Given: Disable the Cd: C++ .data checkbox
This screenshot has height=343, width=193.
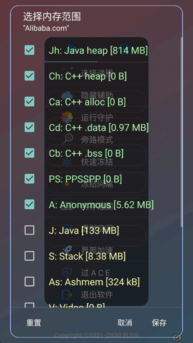Looking at the screenshot, I should click(x=29, y=127).
